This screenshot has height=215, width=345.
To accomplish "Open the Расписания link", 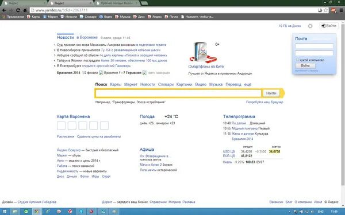I will pos(66,136).
